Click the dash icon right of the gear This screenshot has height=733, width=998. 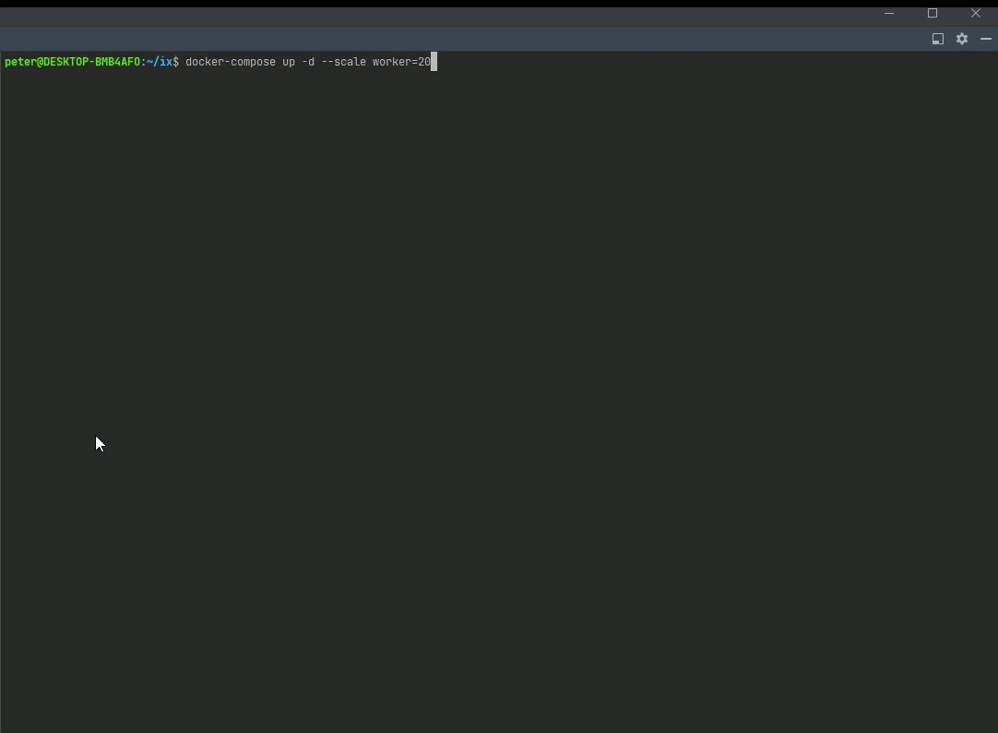[986, 39]
